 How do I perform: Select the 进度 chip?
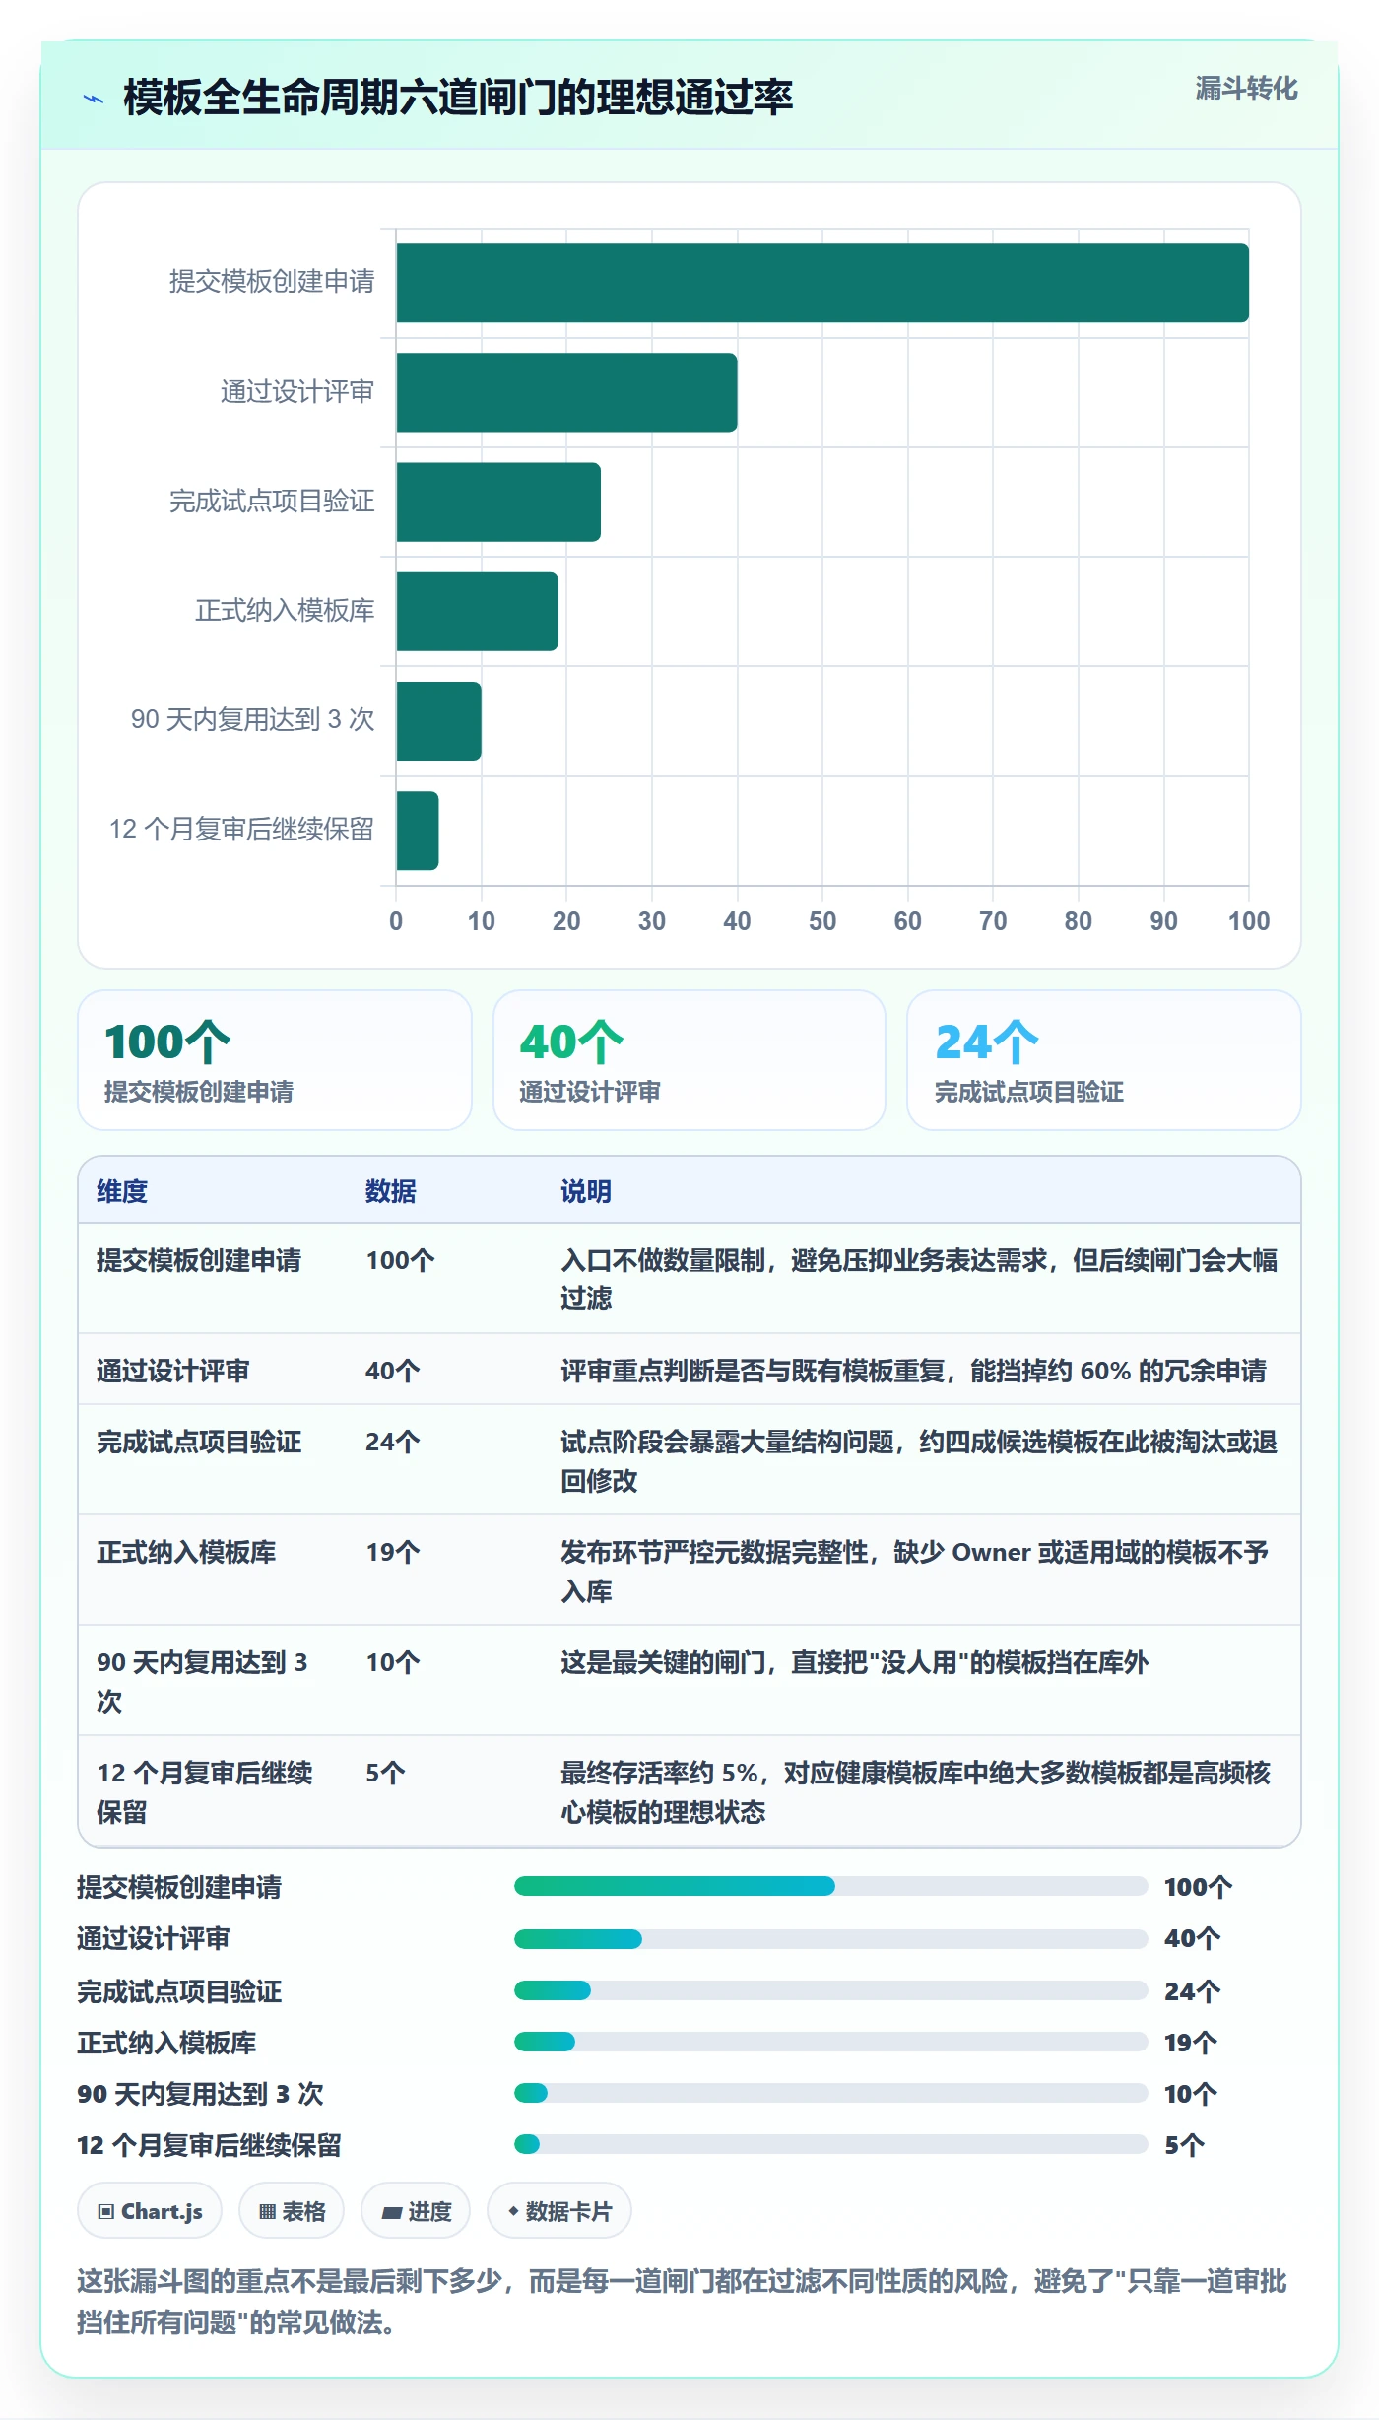tap(416, 2211)
